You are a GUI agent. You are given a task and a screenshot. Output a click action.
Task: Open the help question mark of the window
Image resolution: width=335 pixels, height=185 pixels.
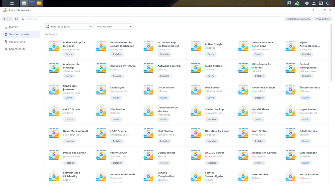[x=313, y=10]
